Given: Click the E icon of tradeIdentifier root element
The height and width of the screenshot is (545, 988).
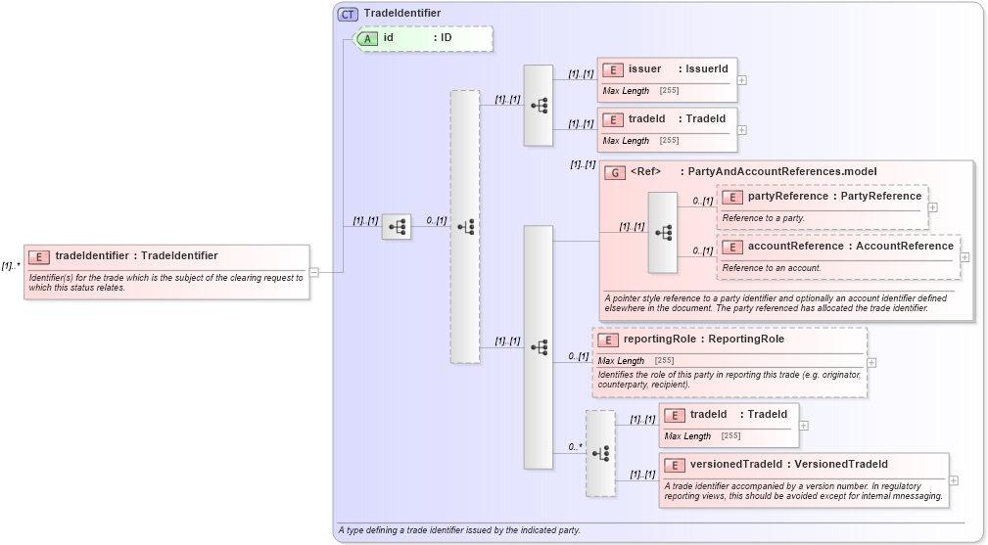Looking at the screenshot, I should pos(39,256).
